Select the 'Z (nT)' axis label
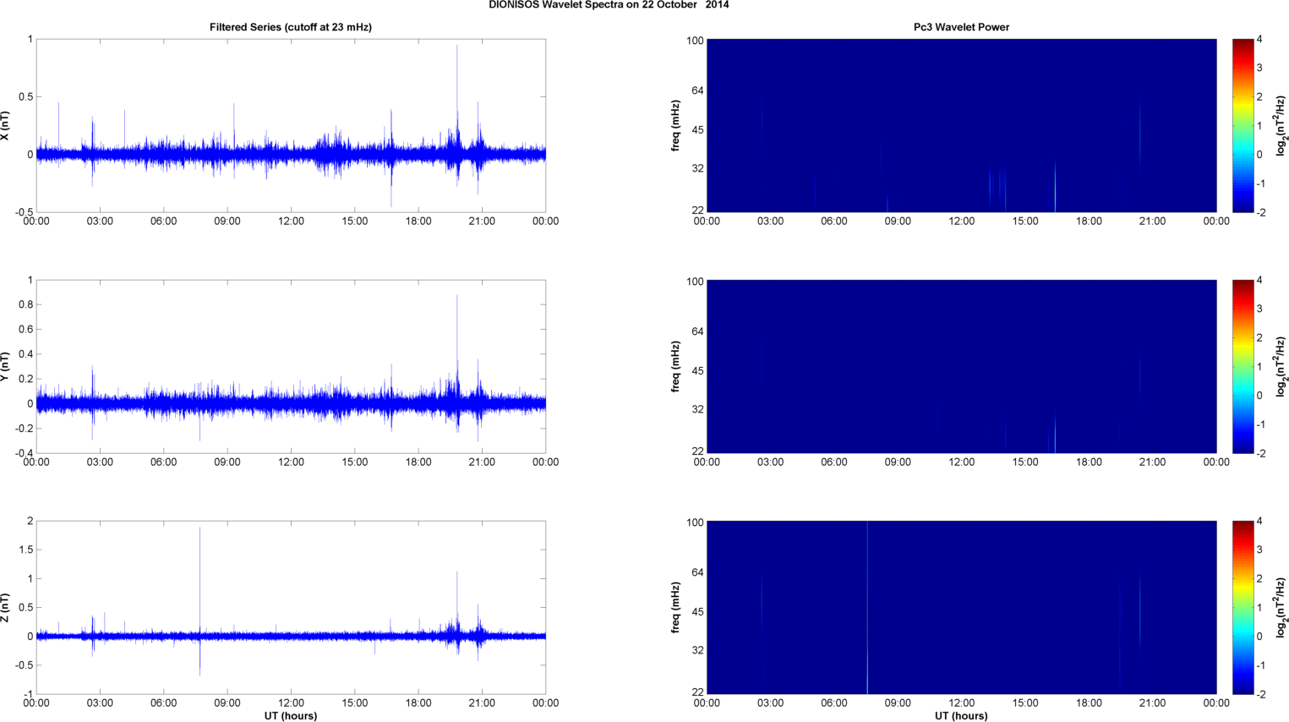 click(x=6, y=607)
